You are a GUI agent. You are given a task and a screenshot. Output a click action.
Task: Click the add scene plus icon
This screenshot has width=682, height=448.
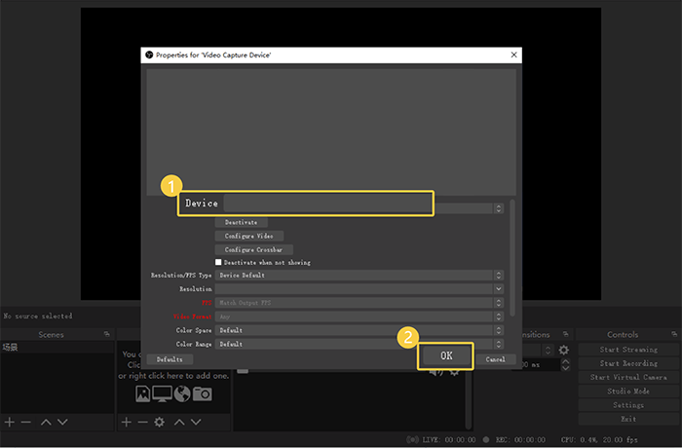tap(10, 422)
